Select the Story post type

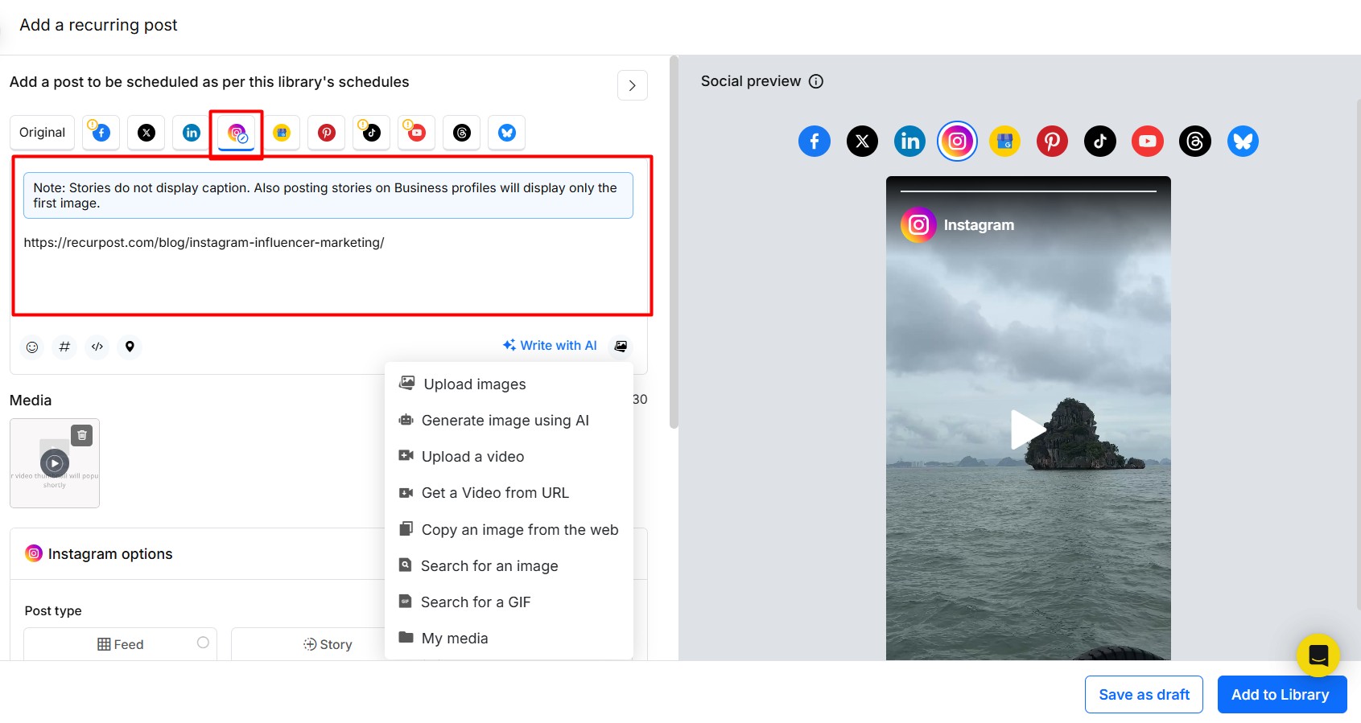click(328, 644)
